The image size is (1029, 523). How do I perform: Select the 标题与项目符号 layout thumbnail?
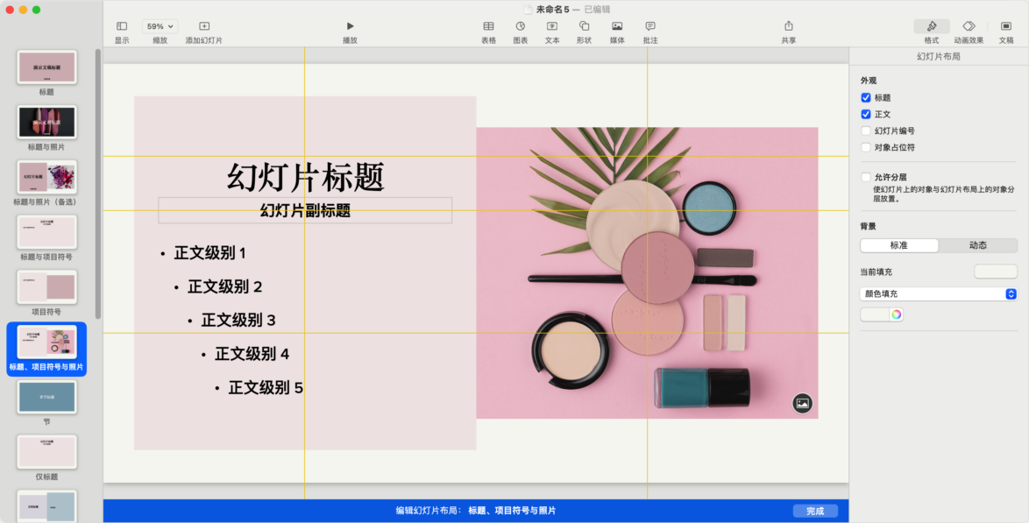(46, 231)
